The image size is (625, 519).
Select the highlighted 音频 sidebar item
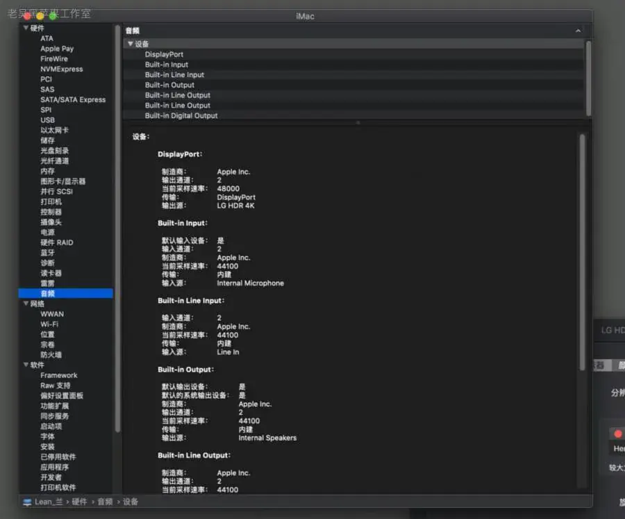[x=66, y=294]
